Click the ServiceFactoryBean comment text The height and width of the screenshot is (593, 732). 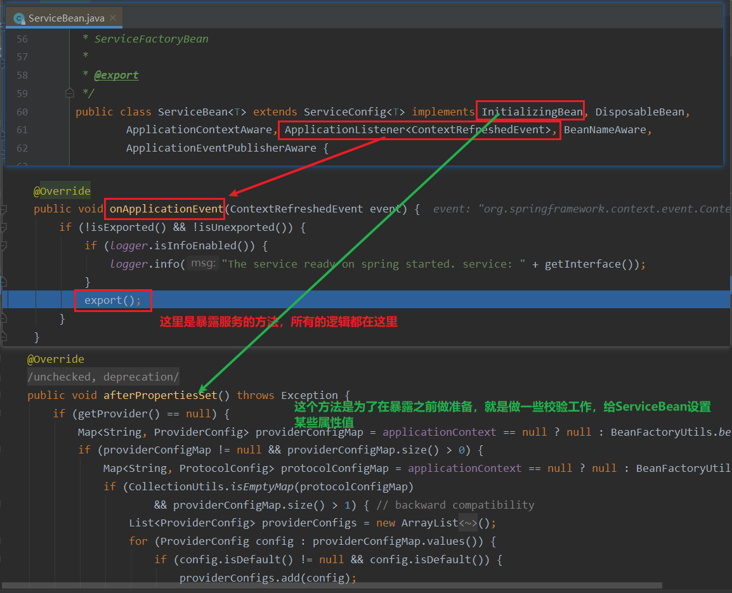click(151, 39)
